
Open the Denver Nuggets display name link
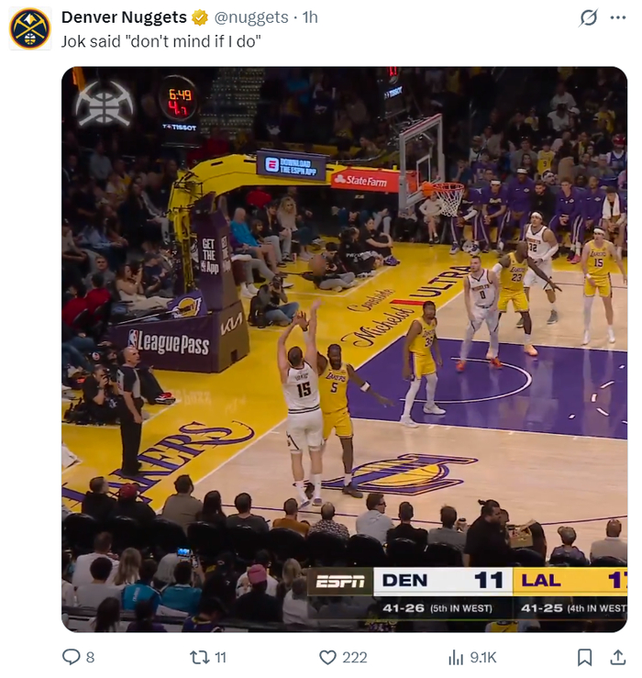click(124, 17)
